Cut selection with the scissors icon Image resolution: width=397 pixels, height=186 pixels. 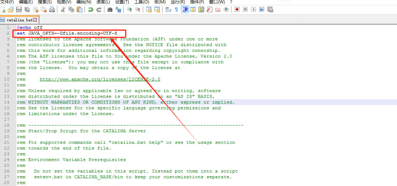[x=63, y=10]
